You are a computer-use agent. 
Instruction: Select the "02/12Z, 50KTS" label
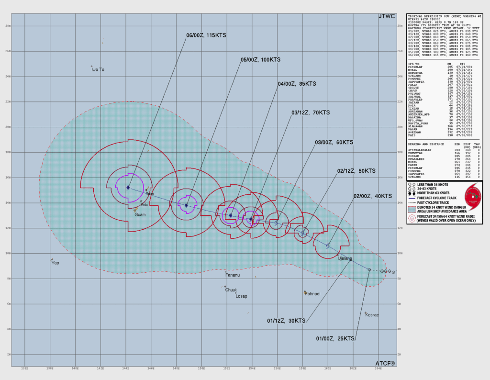click(356, 171)
